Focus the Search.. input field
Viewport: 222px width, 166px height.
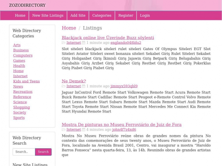click(24, 152)
